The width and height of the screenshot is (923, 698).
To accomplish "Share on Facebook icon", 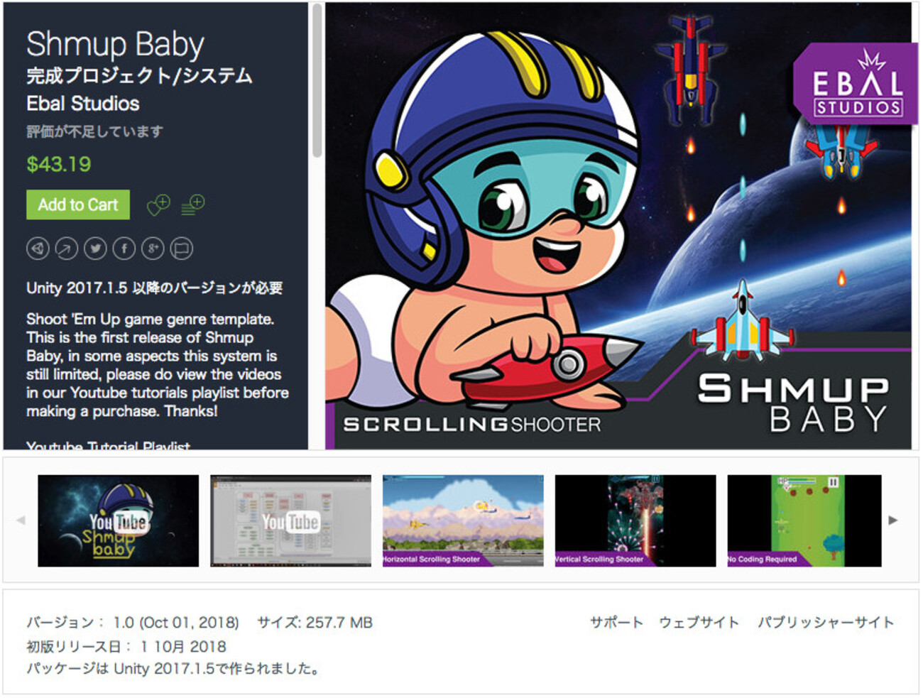I will click(124, 249).
